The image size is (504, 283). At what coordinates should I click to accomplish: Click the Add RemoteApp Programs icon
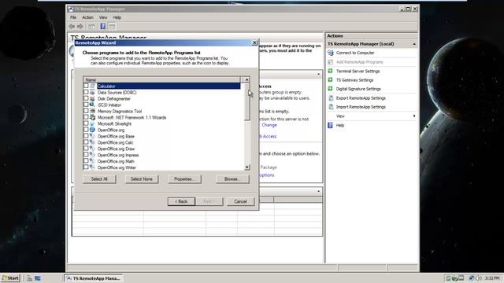[x=331, y=62]
